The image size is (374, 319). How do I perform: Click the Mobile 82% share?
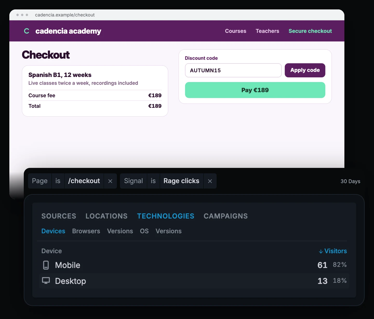[340, 265]
